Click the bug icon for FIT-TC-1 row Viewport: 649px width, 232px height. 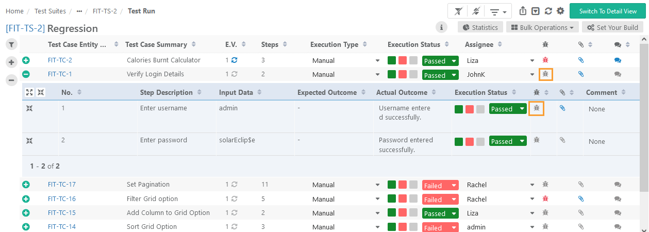(545, 74)
